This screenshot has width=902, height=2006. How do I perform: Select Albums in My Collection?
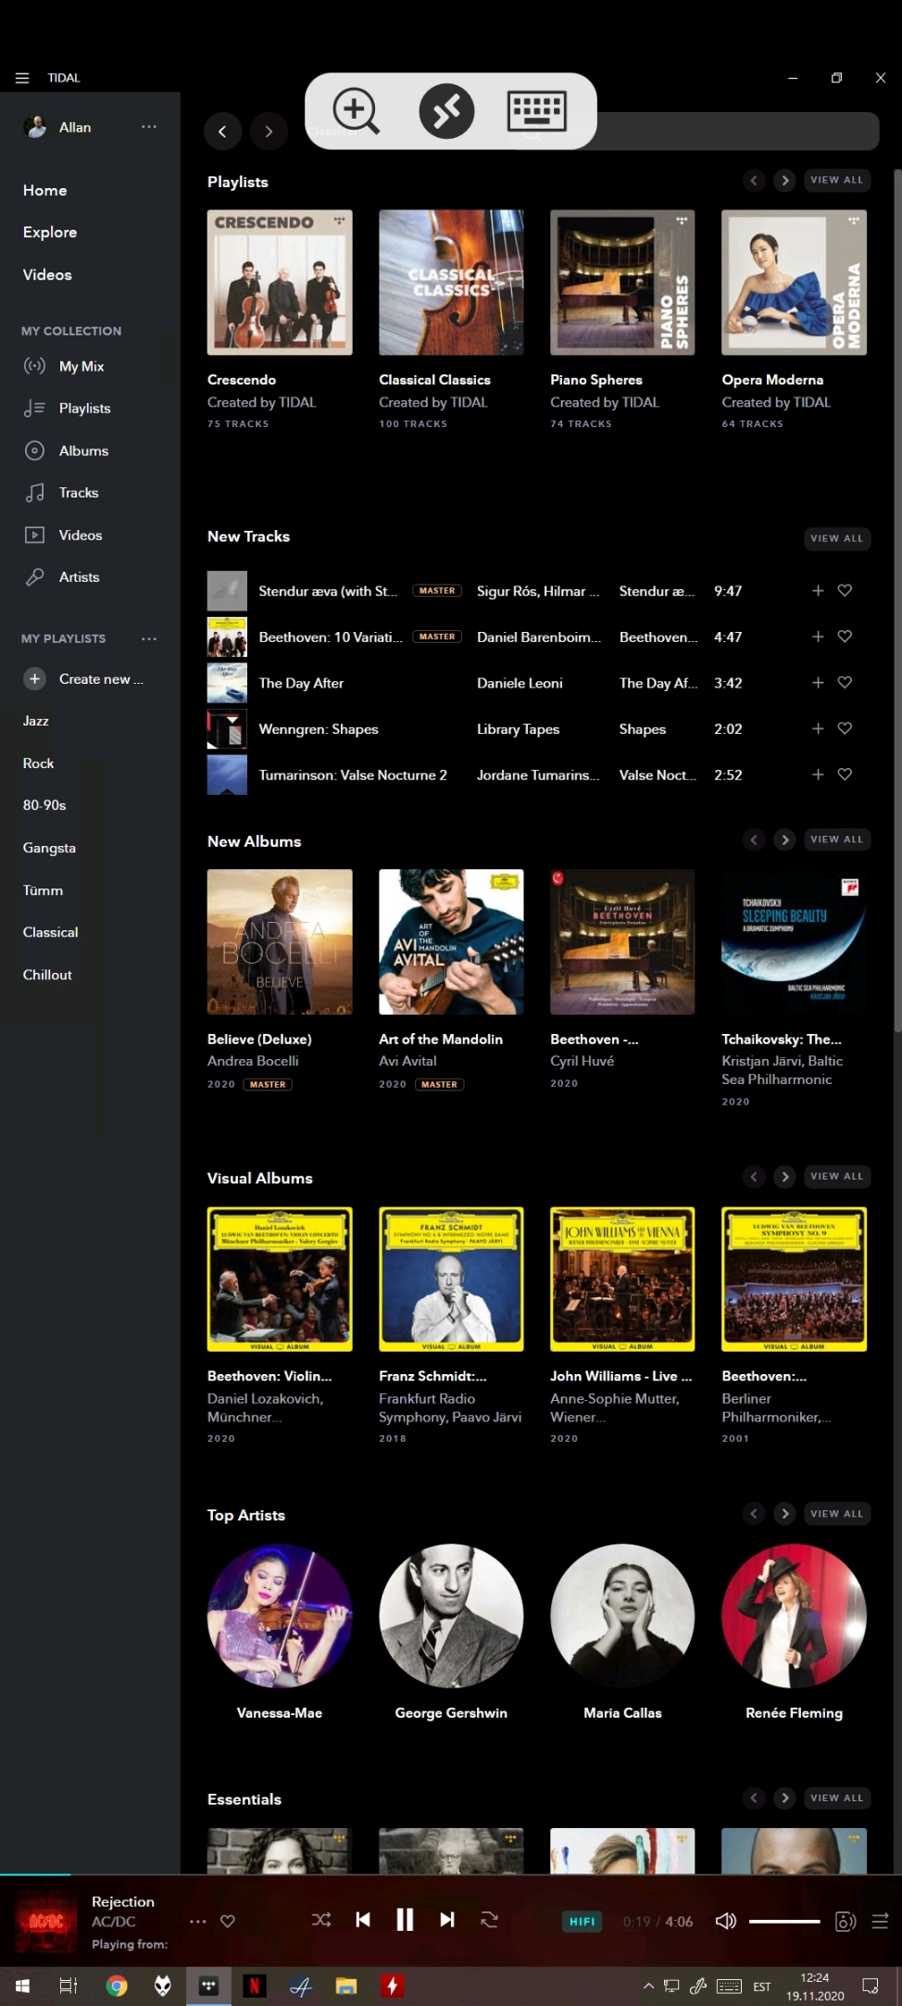point(83,451)
